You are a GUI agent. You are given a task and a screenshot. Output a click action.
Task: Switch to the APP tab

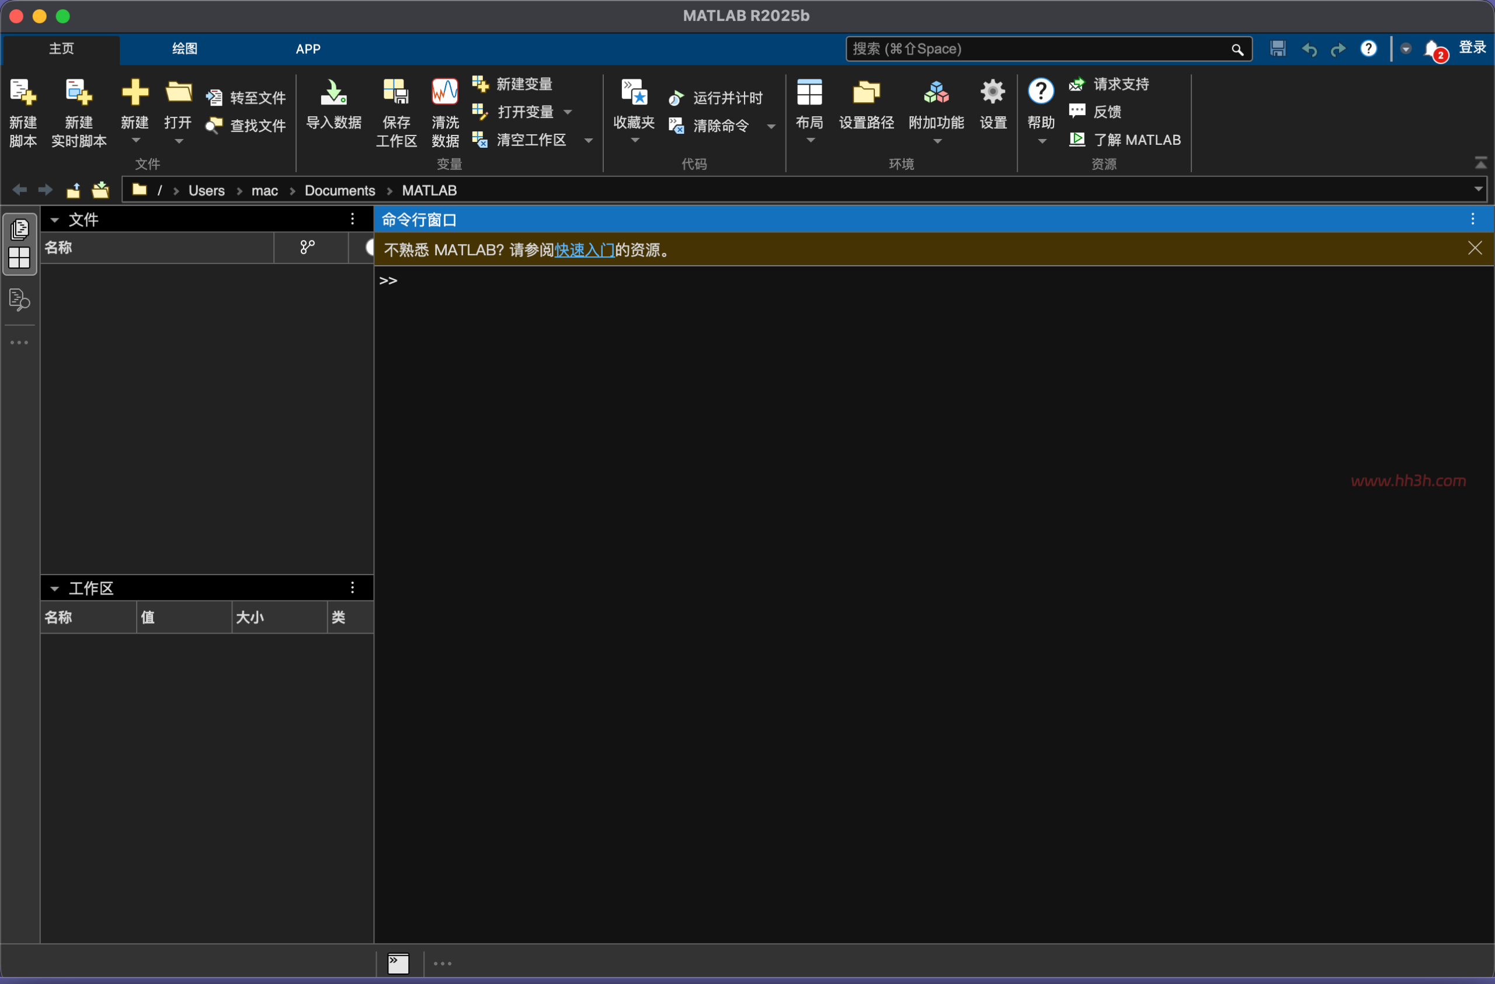(308, 49)
